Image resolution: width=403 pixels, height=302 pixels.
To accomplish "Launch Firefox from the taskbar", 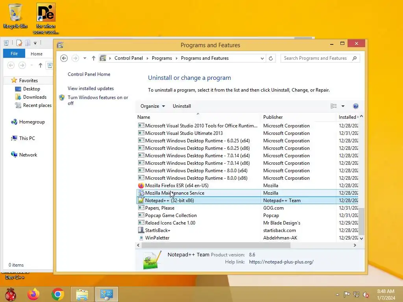I will [x=33, y=294].
